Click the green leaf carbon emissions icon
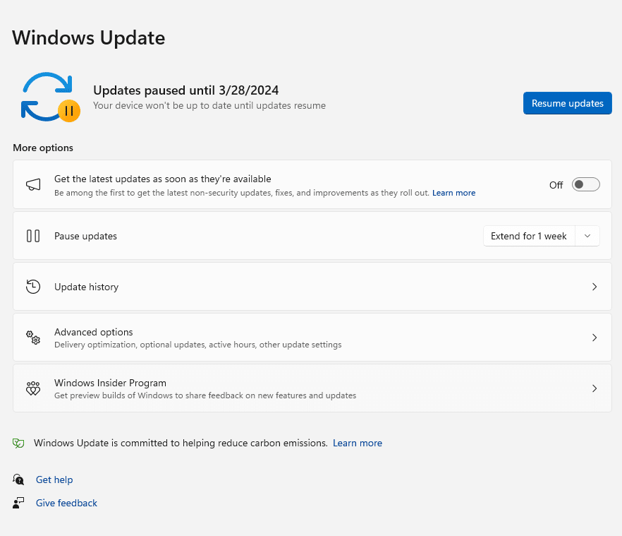Screen dimensions: 622x536 tap(18, 443)
